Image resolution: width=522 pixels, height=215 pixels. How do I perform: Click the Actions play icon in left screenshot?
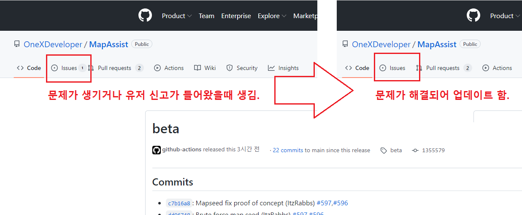click(157, 68)
